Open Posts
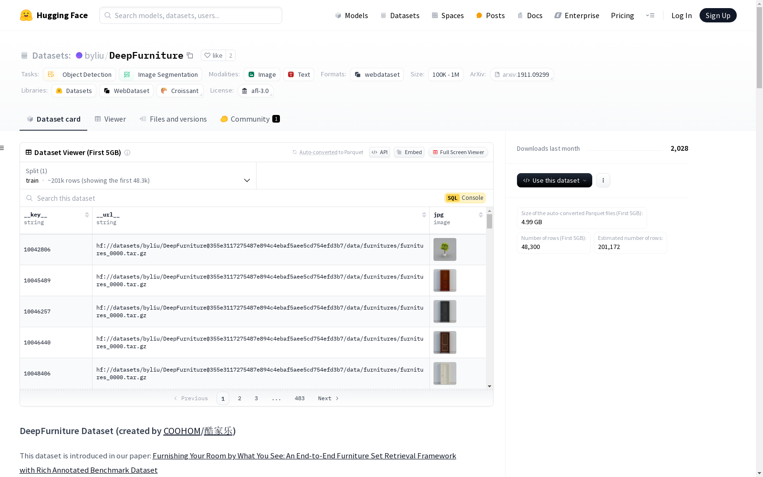The height and width of the screenshot is (477, 763). [490, 15]
